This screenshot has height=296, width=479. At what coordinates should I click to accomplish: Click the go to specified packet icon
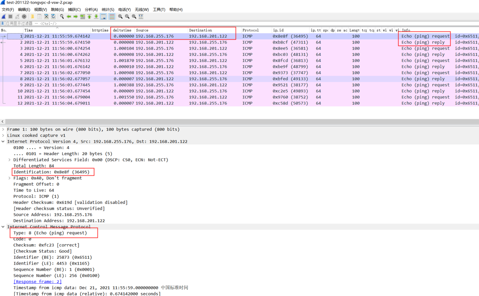82,16
